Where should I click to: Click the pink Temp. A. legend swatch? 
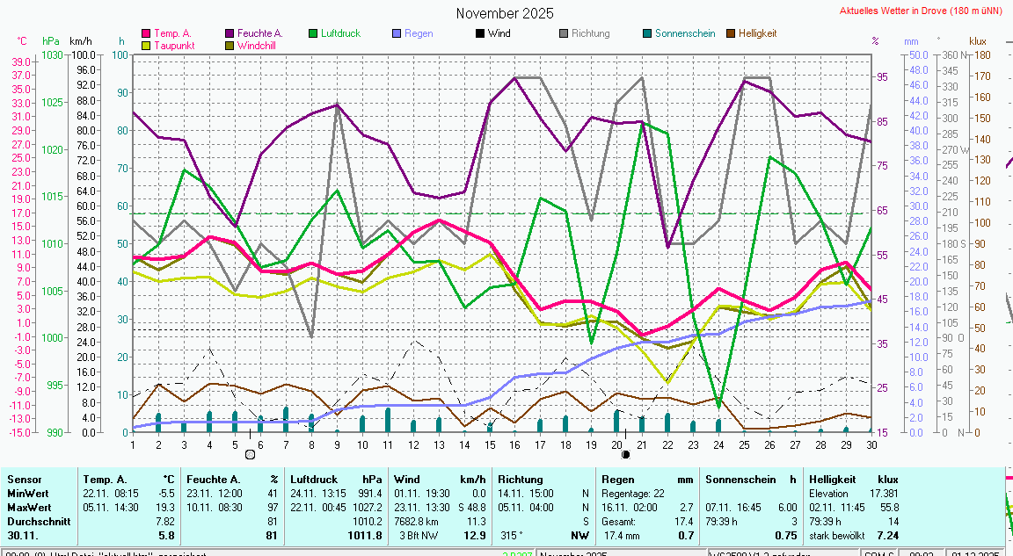146,33
